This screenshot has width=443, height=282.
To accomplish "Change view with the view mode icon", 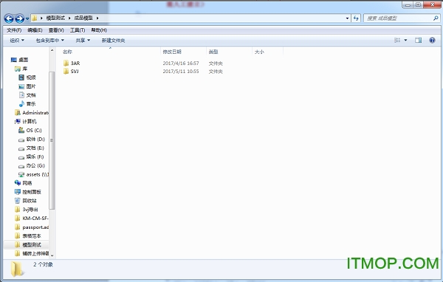I will pyautogui.click(x=397, y=40).
